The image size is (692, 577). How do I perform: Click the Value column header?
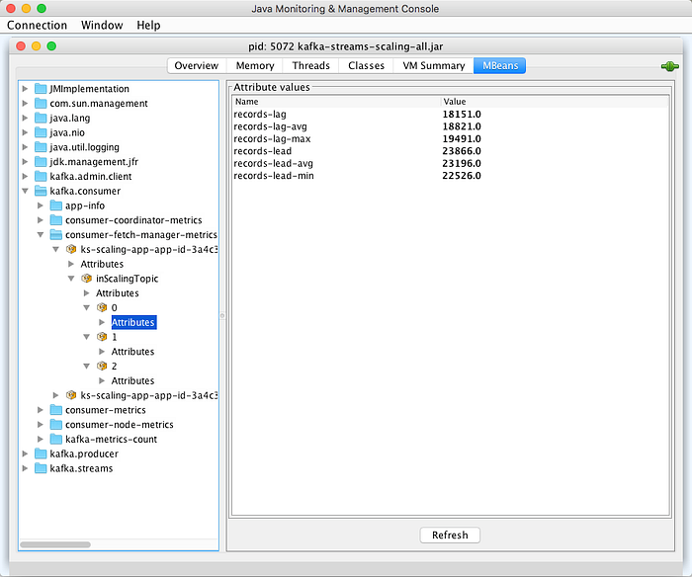(x=555, y=102)
